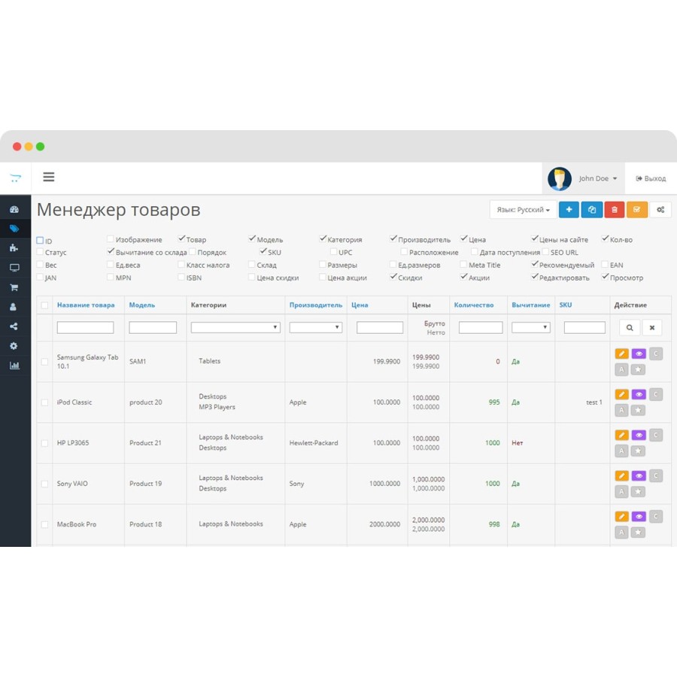The height and width of the screenshot is (677, 677).
Task: Click the Нет subtract value for HP LP3065
Action: click(518, 442)
